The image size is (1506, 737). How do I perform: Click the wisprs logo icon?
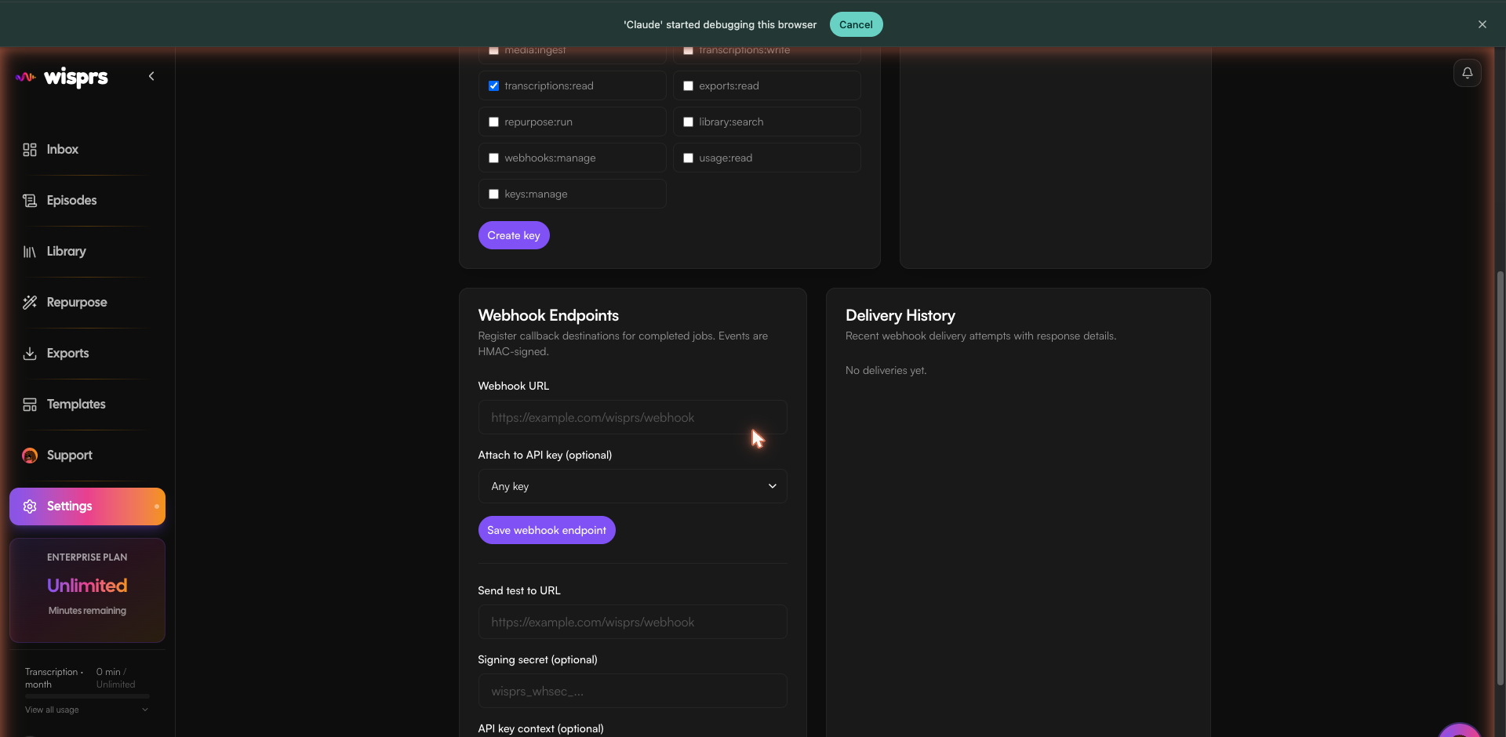click(x=26, y=77)
